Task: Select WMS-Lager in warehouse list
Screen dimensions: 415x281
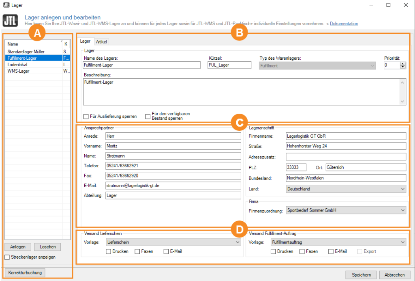Action: (18, 71)
